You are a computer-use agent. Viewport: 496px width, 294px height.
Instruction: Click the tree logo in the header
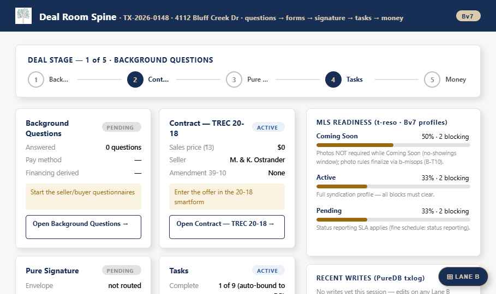[x=23, y=16]
